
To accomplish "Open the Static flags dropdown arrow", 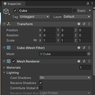I will 90,10.
